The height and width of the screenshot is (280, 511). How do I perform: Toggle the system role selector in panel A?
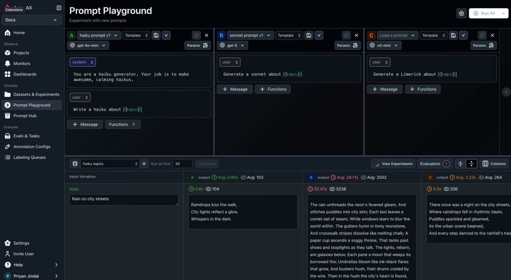pyautogui.click(x=82, y=62)
